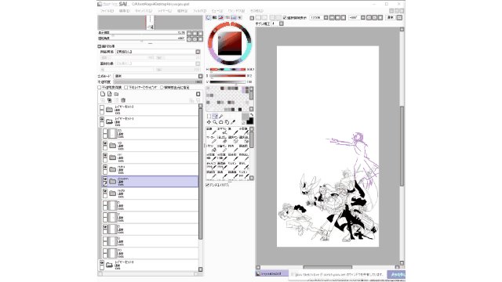502x282 pixels.
Task: Create a new linework layer
Action: click(110, 94)
